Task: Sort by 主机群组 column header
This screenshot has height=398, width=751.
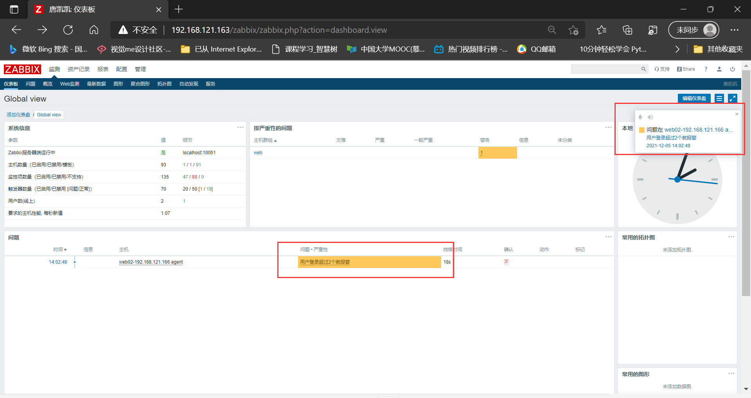Action: click(265, 140)
